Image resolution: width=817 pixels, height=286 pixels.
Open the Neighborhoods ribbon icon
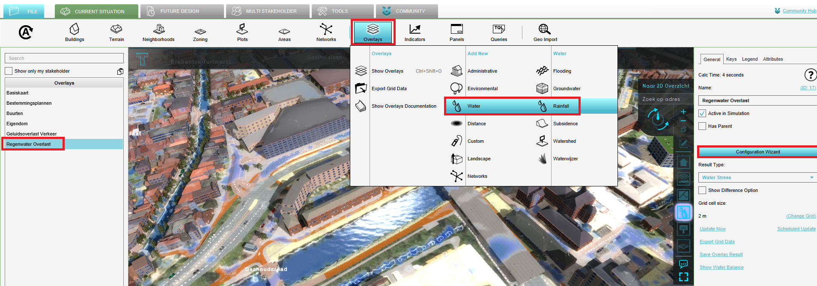coord(158,32)
